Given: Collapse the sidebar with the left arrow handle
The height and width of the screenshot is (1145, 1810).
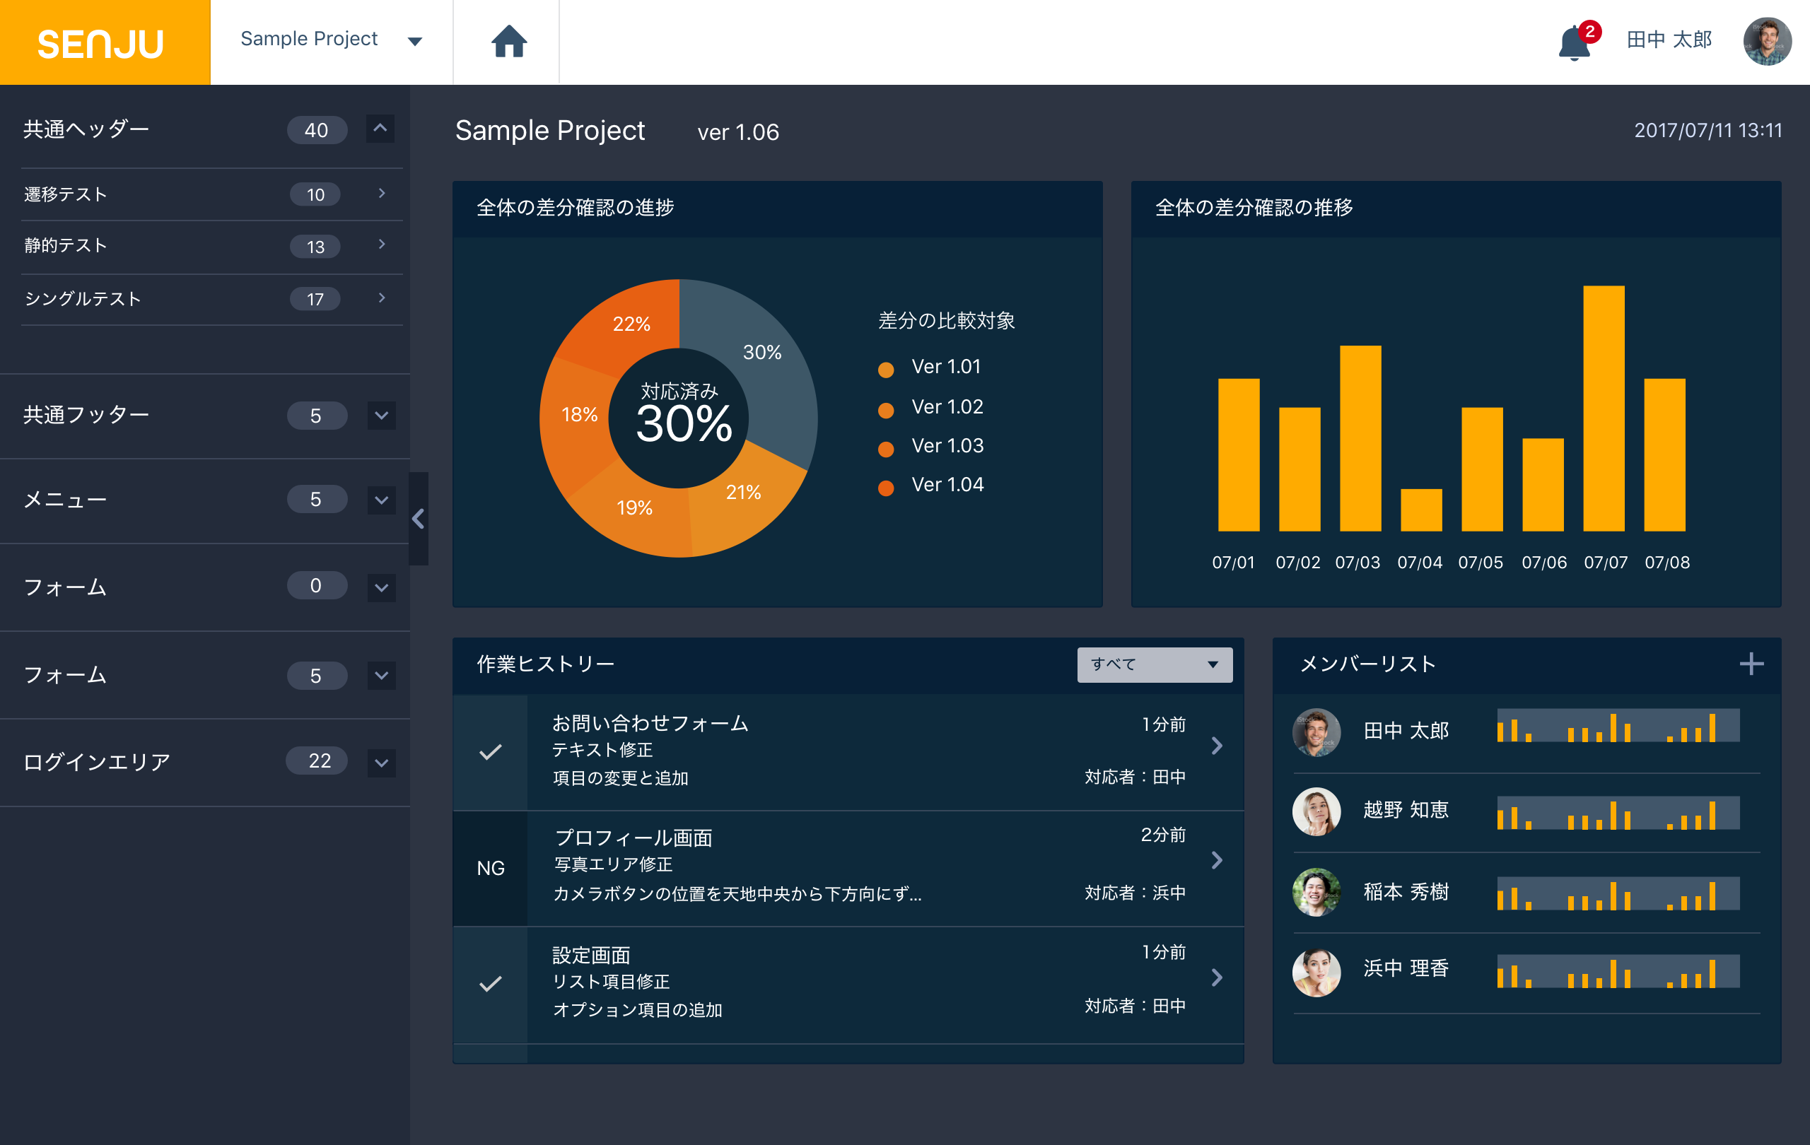Looking at the screenshot, I should pyautogui.click(x=419, y=518).
